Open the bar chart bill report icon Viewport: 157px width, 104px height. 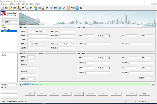tap(43, 8)
